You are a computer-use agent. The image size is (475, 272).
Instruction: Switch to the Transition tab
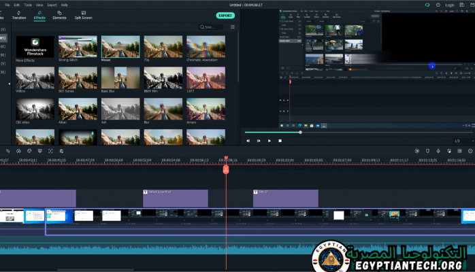(x=19, y=15)
